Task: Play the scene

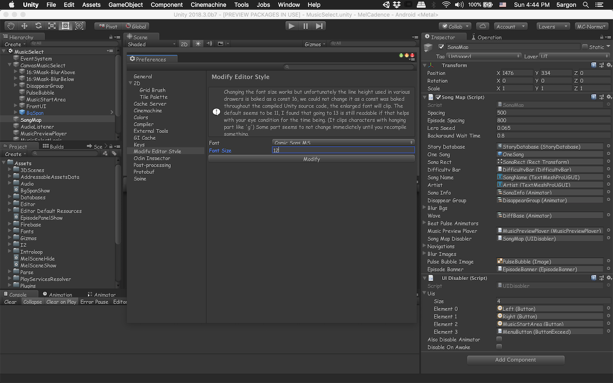Action: click(x=291, y=26)
